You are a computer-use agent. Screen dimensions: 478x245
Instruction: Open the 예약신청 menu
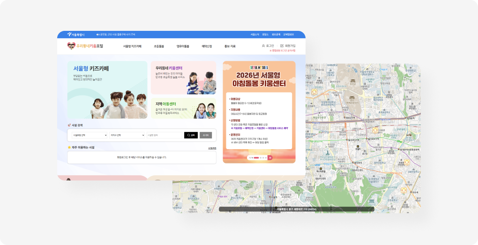tap(207, 46)
